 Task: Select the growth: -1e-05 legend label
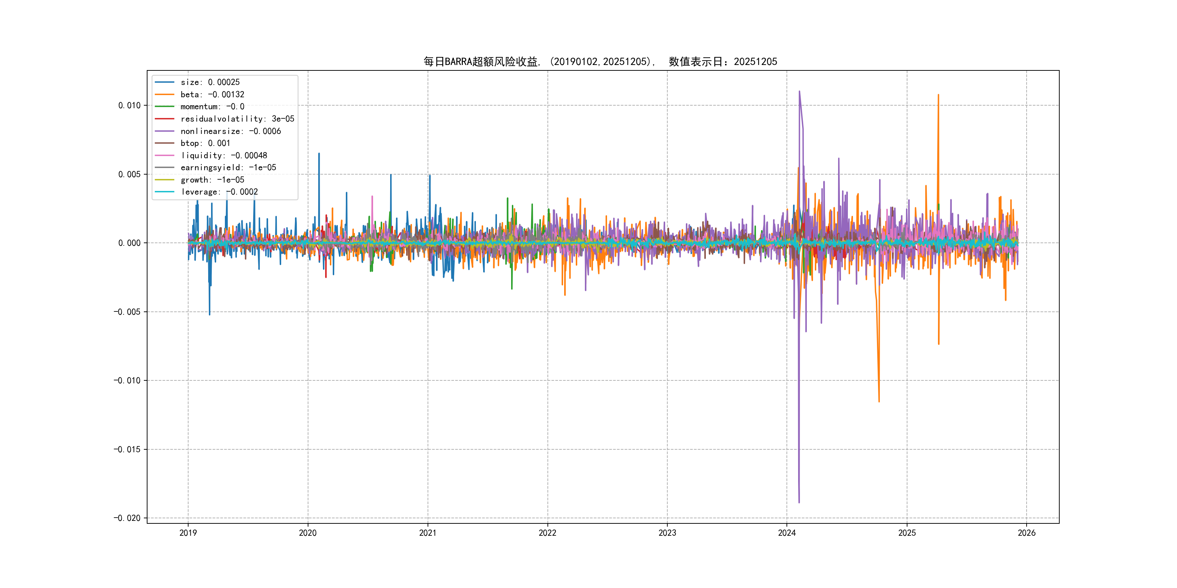212,180
